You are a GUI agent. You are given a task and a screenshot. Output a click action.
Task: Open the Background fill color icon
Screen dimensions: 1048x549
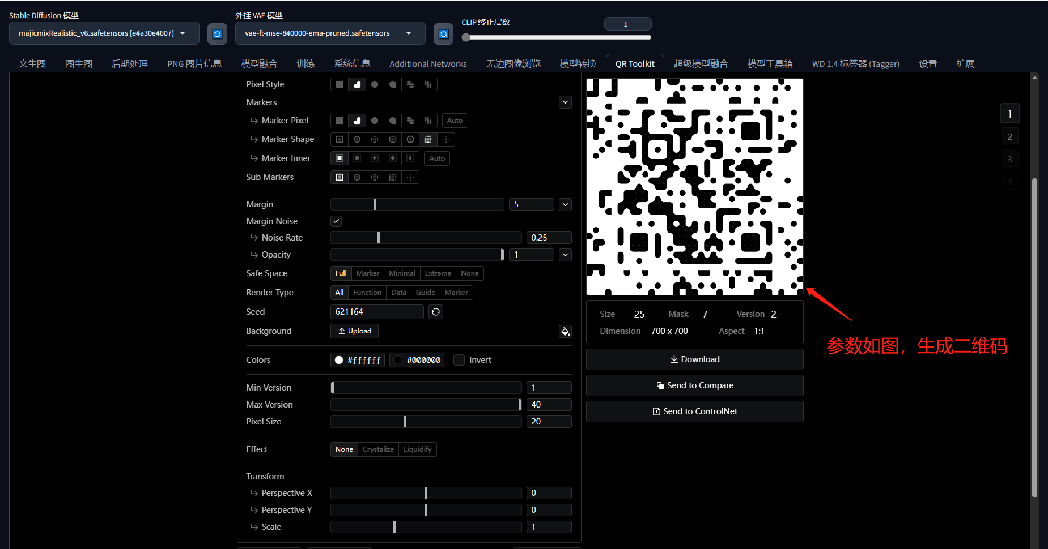pos(565,332)
